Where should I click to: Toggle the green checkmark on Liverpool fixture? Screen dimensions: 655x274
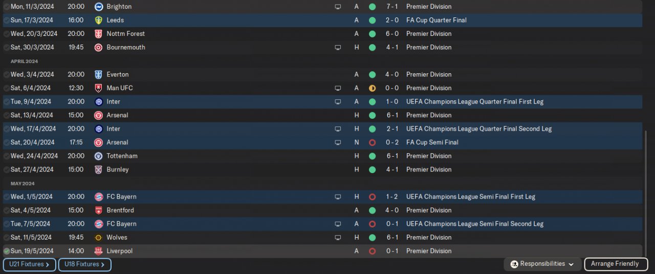pos(6,251)
